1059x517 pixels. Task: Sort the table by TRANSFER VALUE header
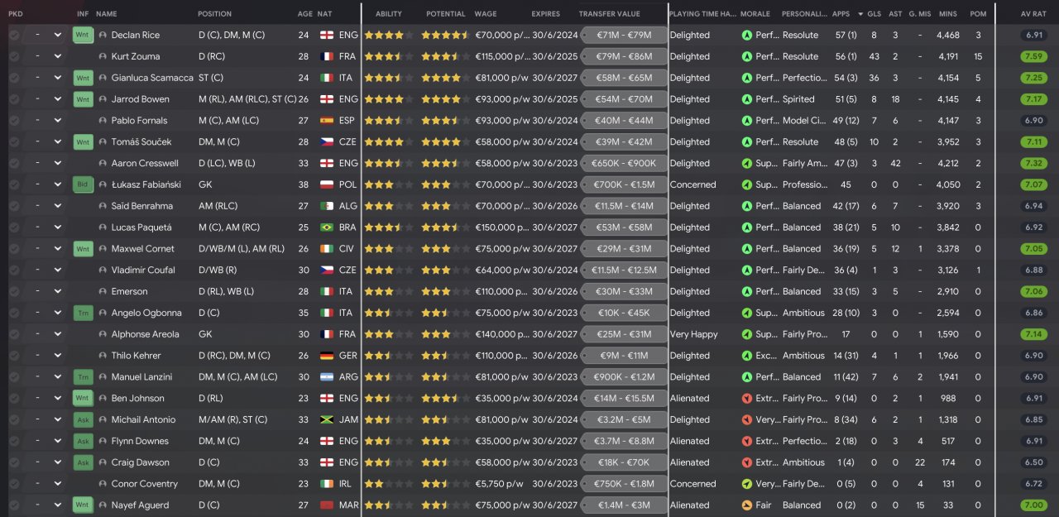click(x=609, y=14)
